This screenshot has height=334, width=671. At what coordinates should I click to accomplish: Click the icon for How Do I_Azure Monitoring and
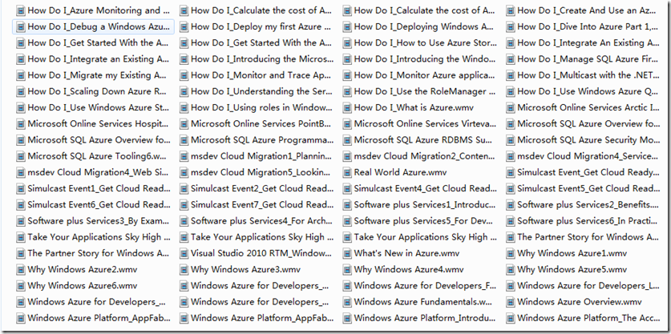click(x=21, y=10)
